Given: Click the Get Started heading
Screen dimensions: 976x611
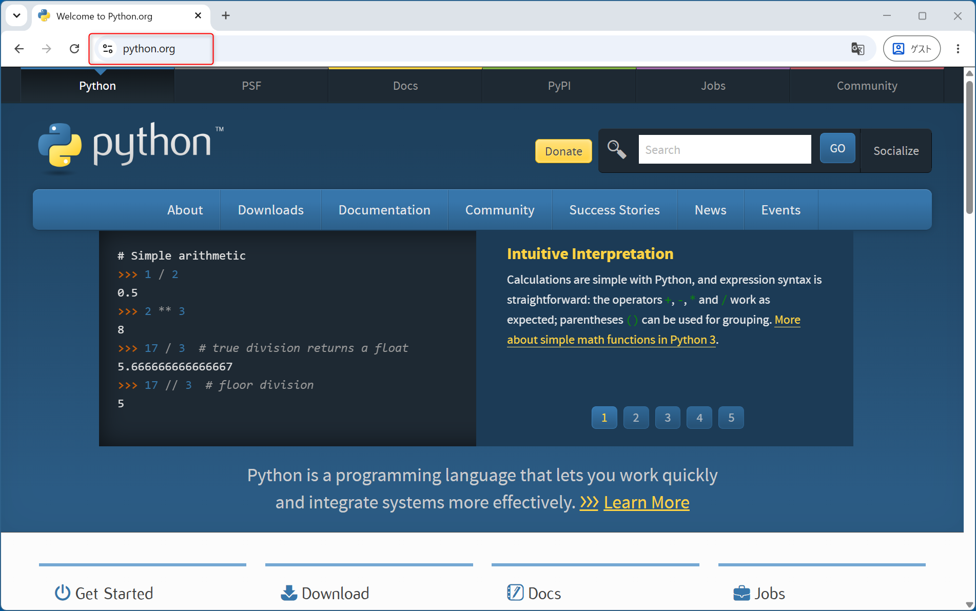Looking at the screenshot, I should pos(114,594).
